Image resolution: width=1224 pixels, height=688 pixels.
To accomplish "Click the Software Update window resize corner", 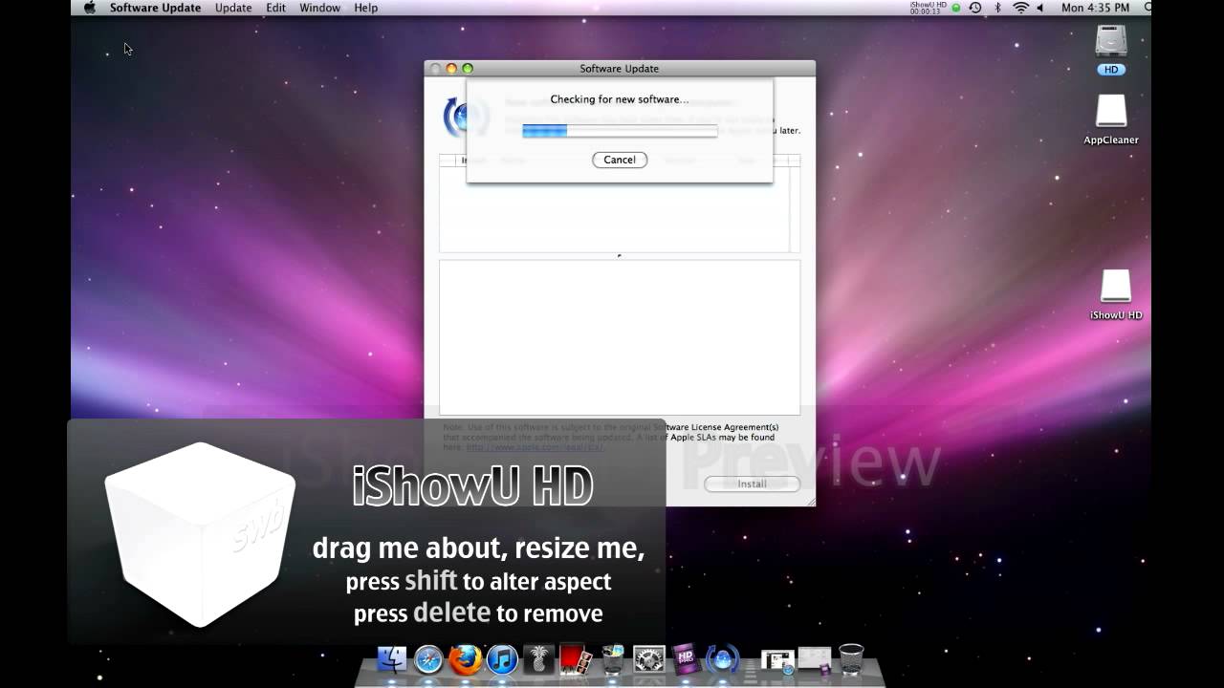I will 809,500.
